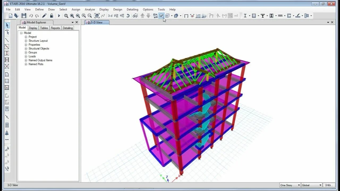This screenshot has width=340, height=191.
Task: Select the Draw Floor/Wall polygon tool
Action: [7, 75]
